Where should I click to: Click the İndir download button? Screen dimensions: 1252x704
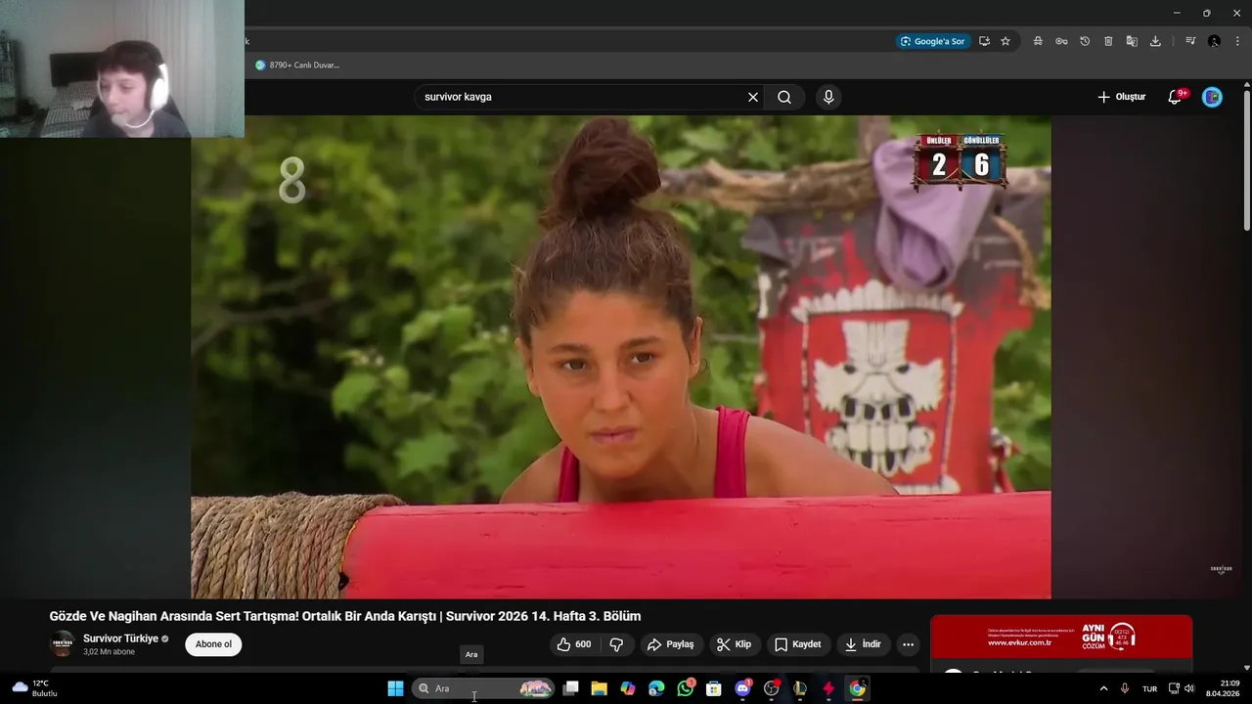point(863,644)
